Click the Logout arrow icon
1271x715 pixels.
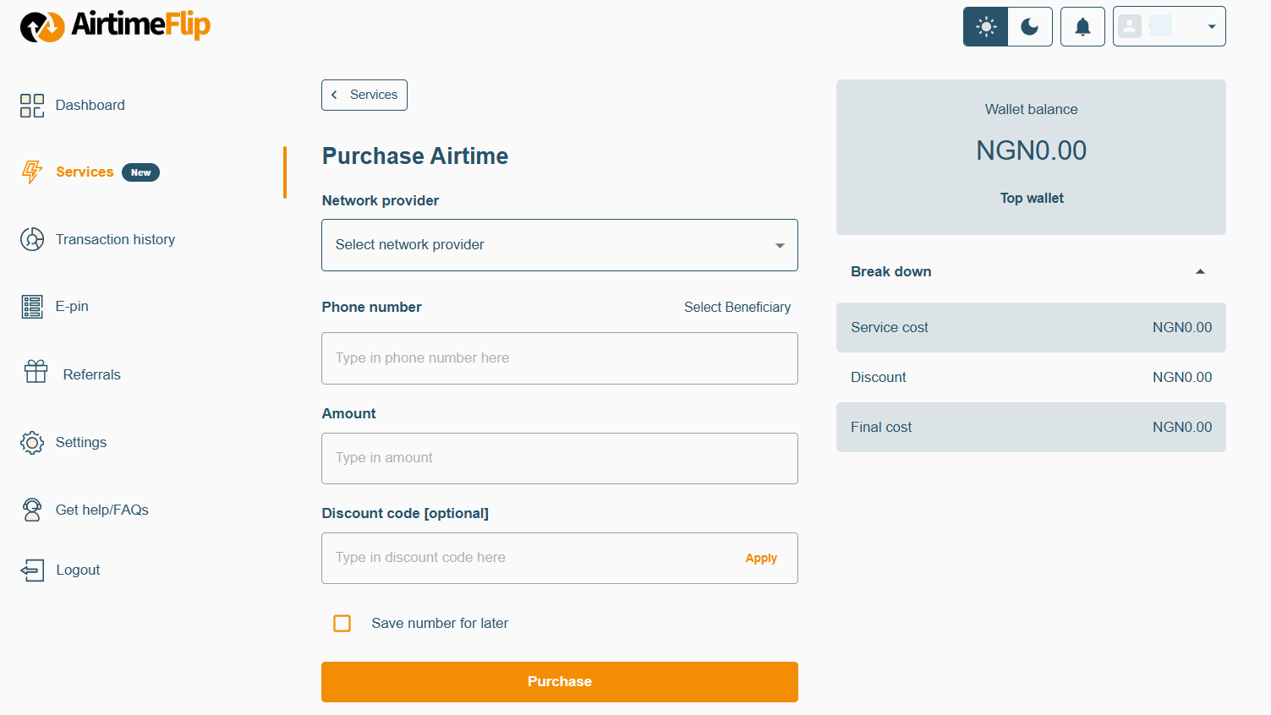pos(32,570)
